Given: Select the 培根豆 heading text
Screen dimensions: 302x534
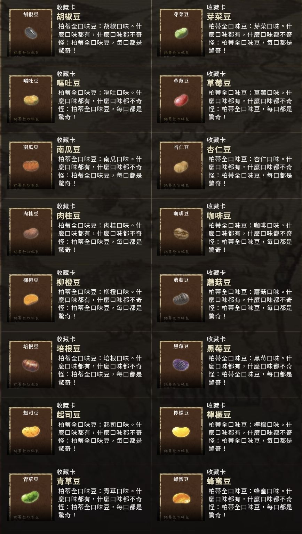Looking at the screenshot, I should coord(69,349).
